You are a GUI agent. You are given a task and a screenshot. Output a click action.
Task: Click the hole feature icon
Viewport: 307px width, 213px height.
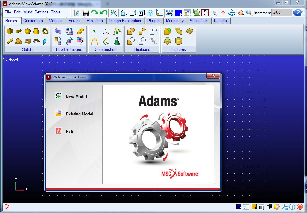[x=190, y=31]
